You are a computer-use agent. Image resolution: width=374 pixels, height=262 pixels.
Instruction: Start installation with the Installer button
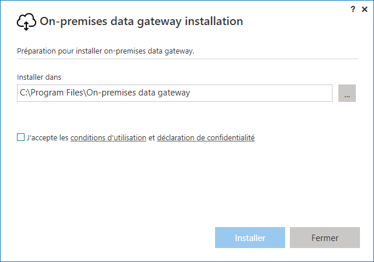[x=250, y=238]
